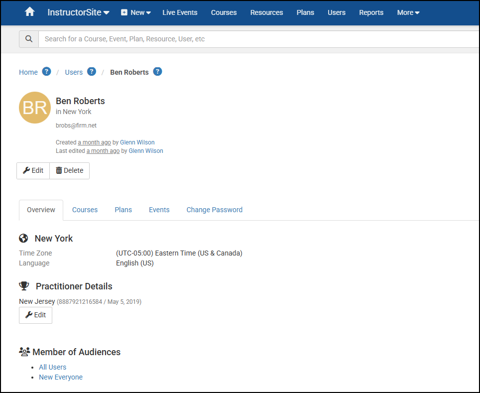Expand the New menu
This screenshot has width=480, height=393.
136,12
